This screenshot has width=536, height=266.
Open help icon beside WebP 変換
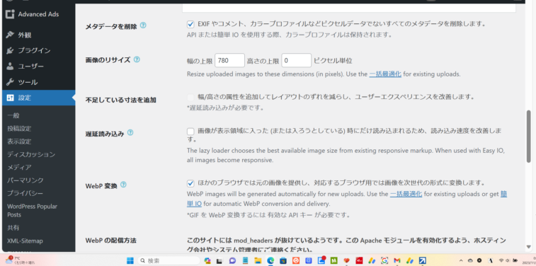coord(123,185)
